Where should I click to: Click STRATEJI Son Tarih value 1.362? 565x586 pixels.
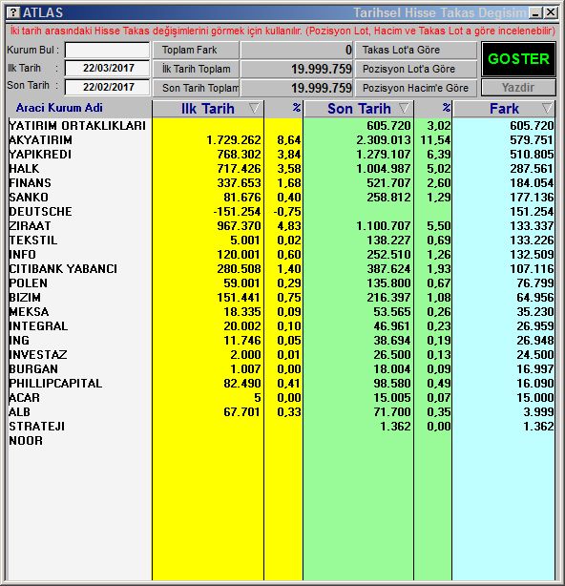[x=395, y=427]
